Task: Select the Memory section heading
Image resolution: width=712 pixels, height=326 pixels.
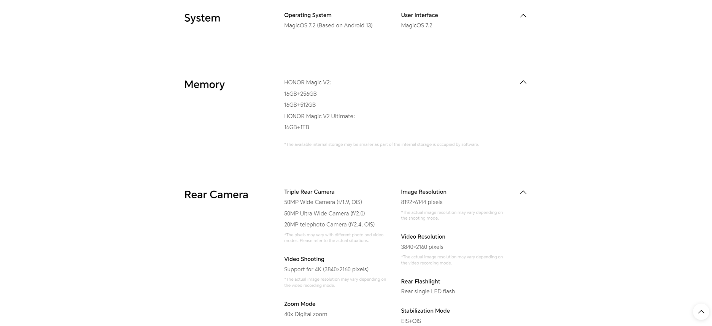Action: tap(204, 84)
